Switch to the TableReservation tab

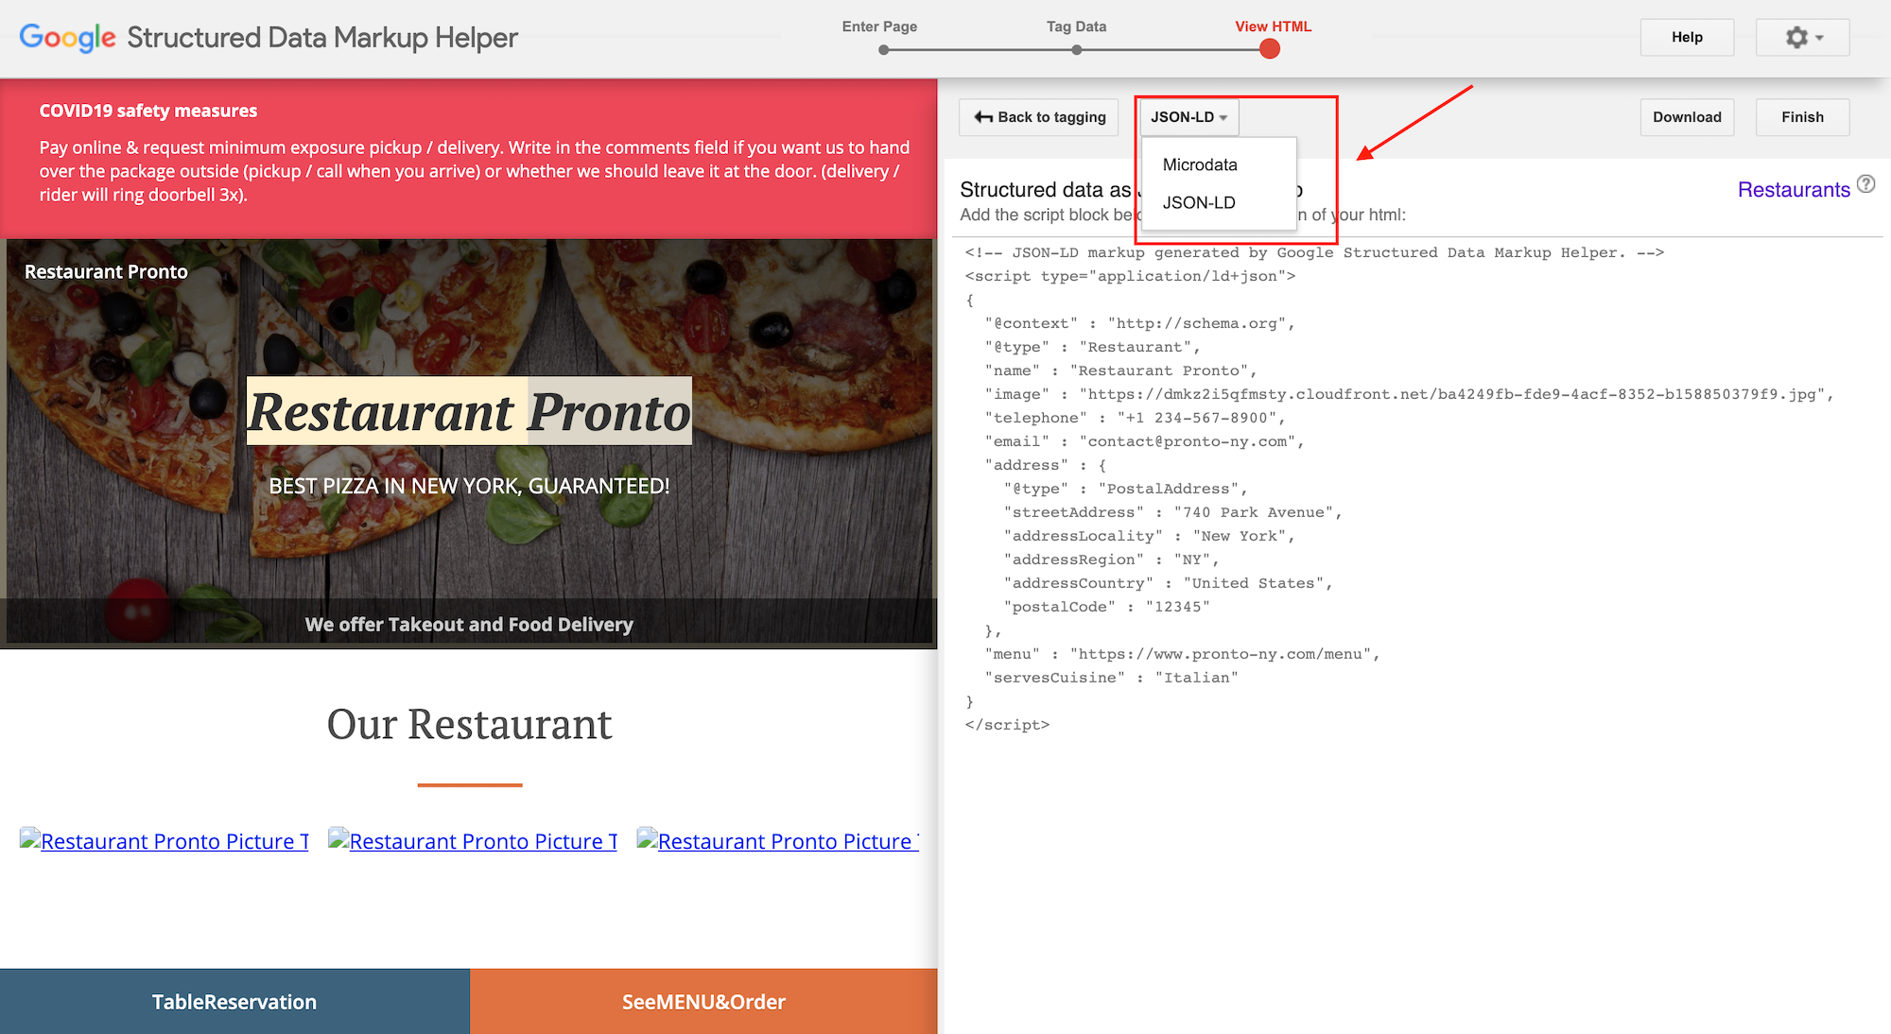tap(234, 1001)
